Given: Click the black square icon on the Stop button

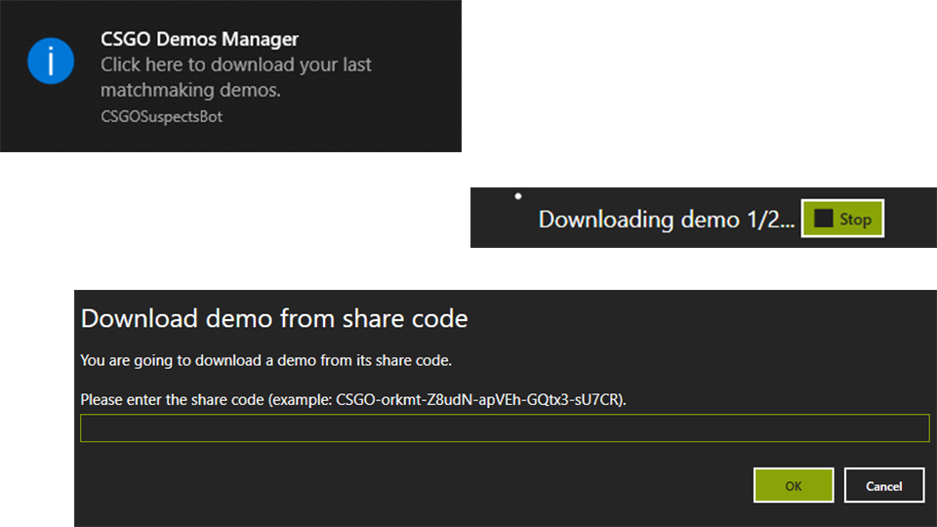Looking at the screenshot, I should [x=823, y=219].
